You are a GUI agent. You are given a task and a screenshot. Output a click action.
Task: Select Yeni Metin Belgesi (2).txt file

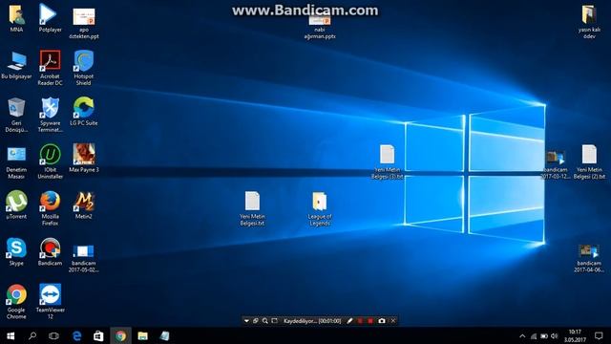click(x=589, y=161)
